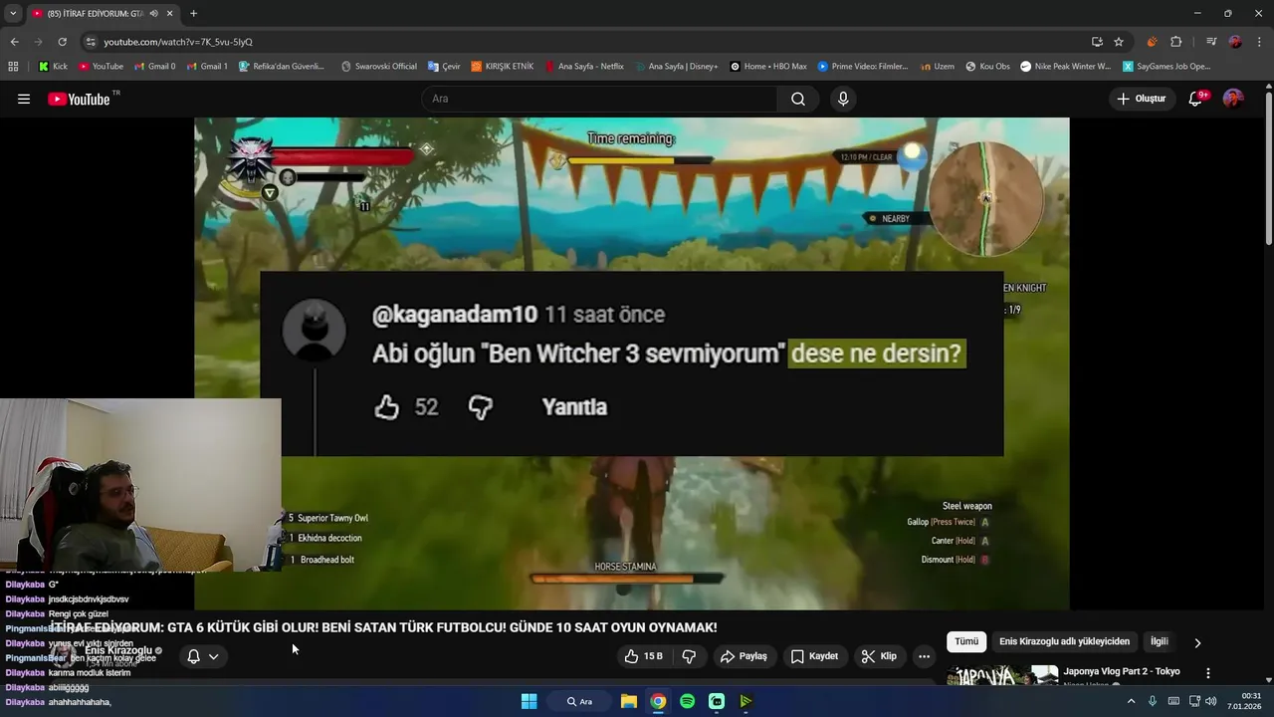
Task: Open the Gmail 0 bookmark
Action: [x=154, y=67]
